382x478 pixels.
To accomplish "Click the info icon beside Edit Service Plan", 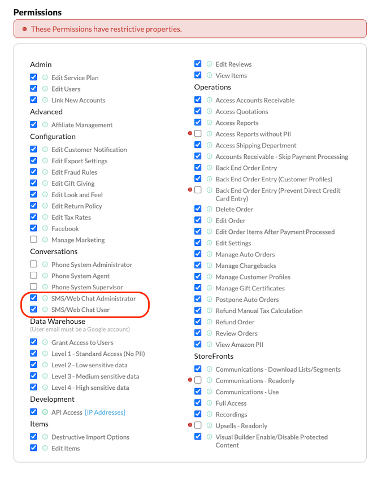I will click(45, 77).
